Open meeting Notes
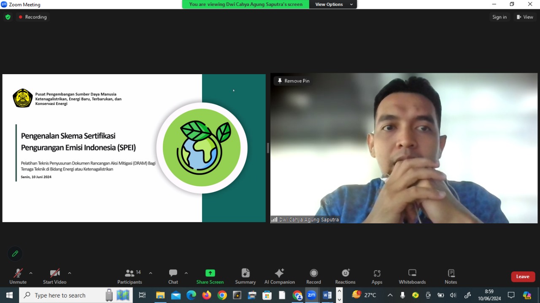 (451, 276)
